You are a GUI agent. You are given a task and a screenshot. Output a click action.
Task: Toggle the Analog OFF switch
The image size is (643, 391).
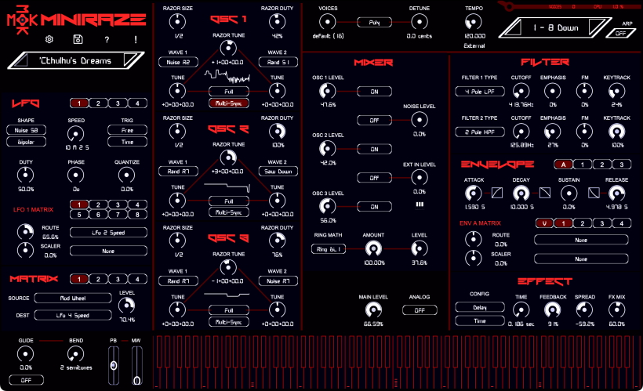(x=420, y=310)
